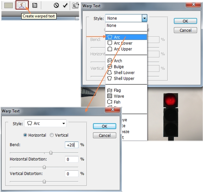Click Cancel in the lower Warp Text dialog

click(105, 135)
